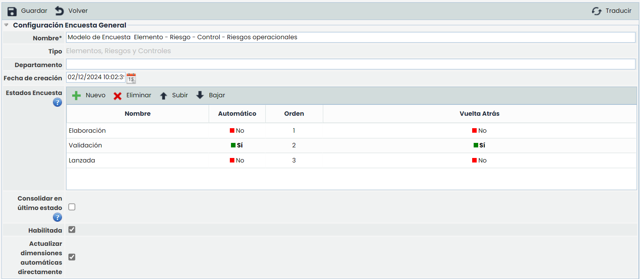Click the Bajar down arrow icon
The width and height of the screenshot is (640, 279).
(200, 95)
